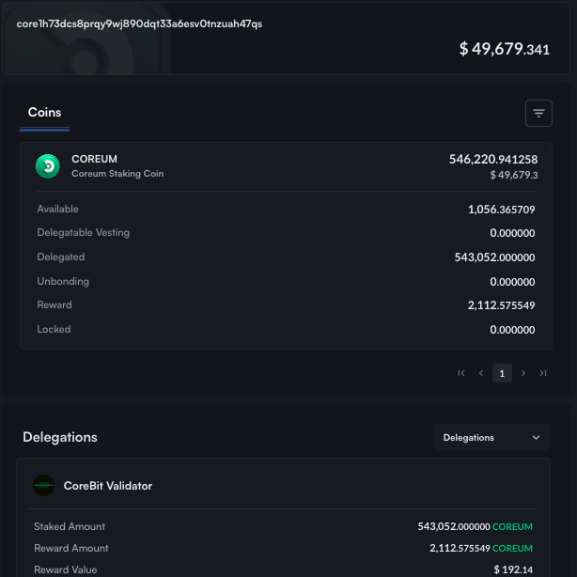Click the wallet address text at top
The height and width of the screenshot is (577, 577).
pyautogui.click(x=139, y=23)
